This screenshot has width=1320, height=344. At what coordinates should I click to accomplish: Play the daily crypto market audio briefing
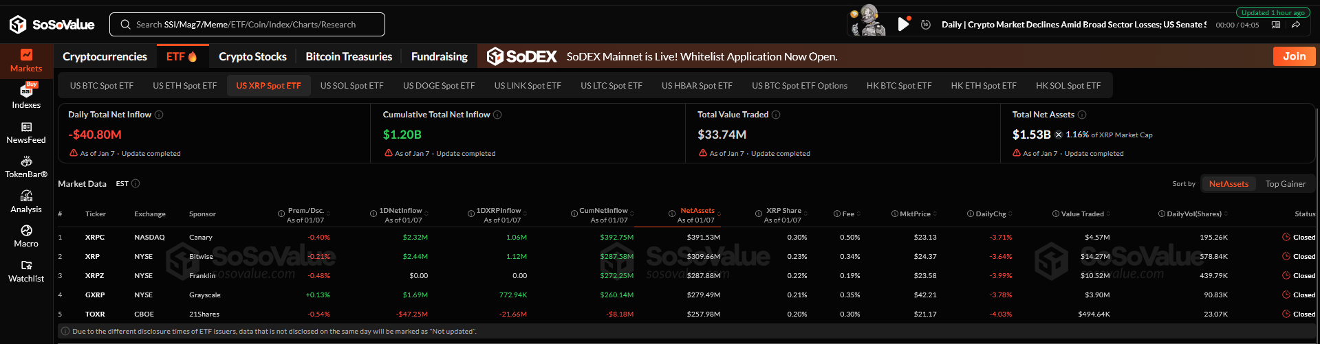pos(903,25)
